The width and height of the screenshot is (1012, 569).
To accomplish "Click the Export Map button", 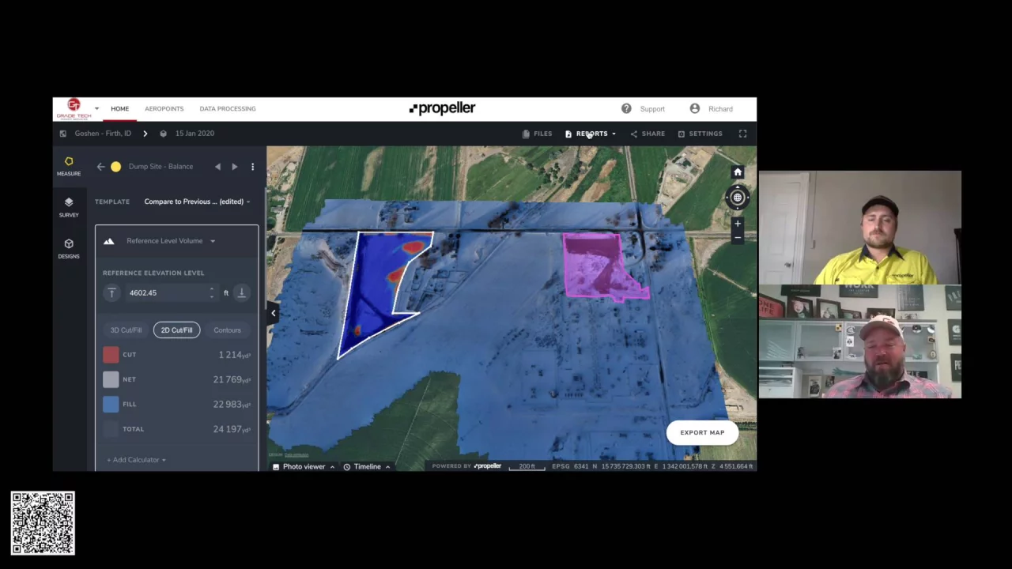I will [x=702, y=432].
